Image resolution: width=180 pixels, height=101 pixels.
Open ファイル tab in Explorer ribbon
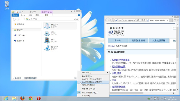[x=15, y=15]
